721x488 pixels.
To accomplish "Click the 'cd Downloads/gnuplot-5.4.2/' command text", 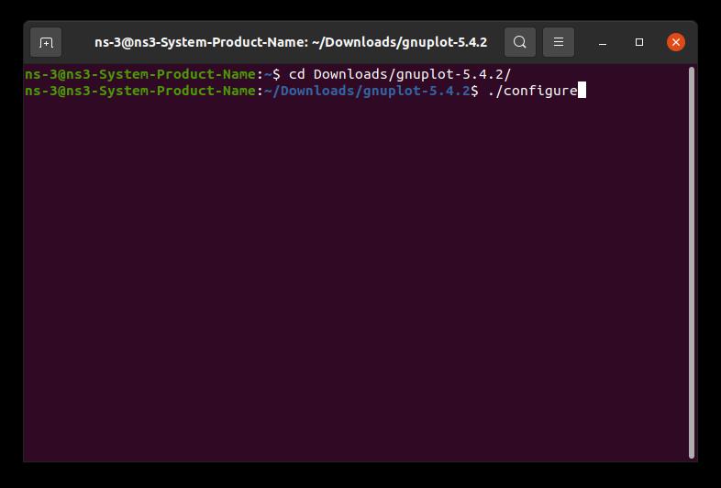I will point(400,74).
